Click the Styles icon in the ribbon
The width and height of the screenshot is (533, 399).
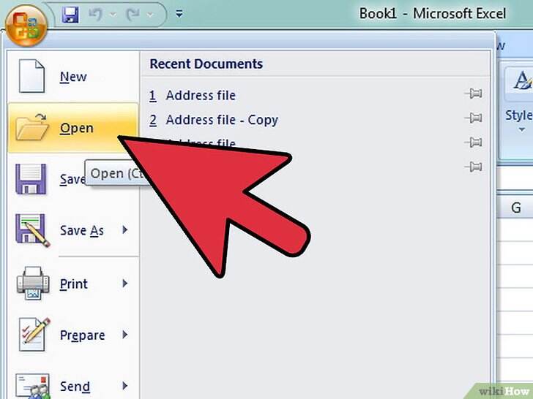pos(522,81)
